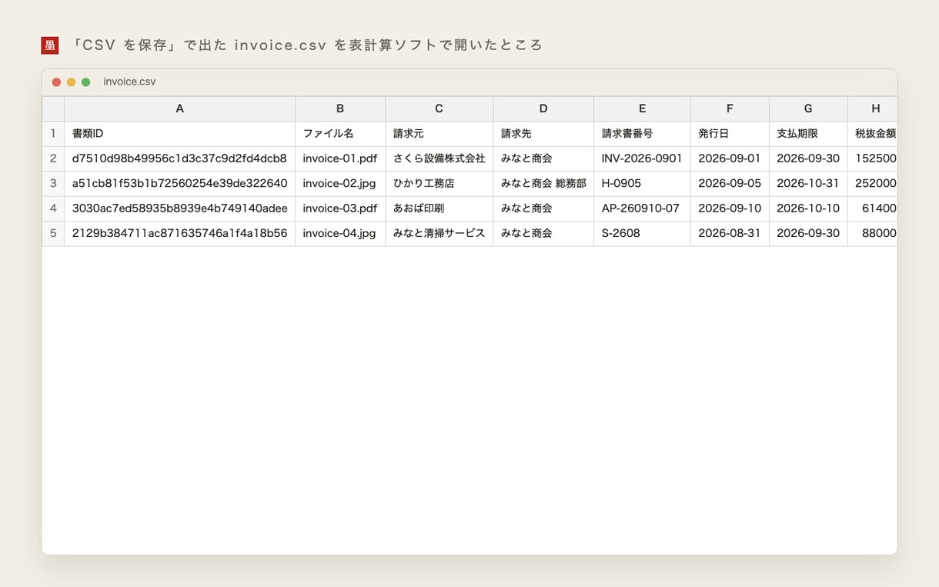Click issue date 2026-09-01

(730, 158)
